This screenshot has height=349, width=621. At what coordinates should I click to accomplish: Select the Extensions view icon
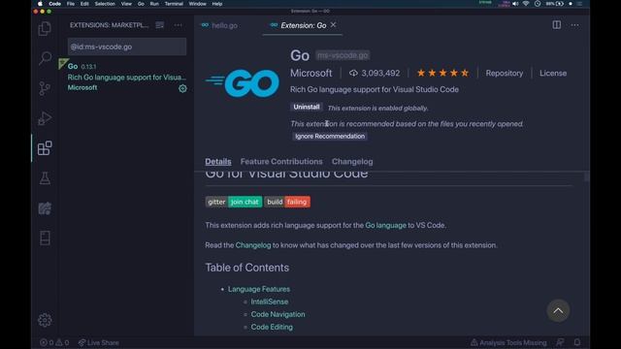point(45,148)
